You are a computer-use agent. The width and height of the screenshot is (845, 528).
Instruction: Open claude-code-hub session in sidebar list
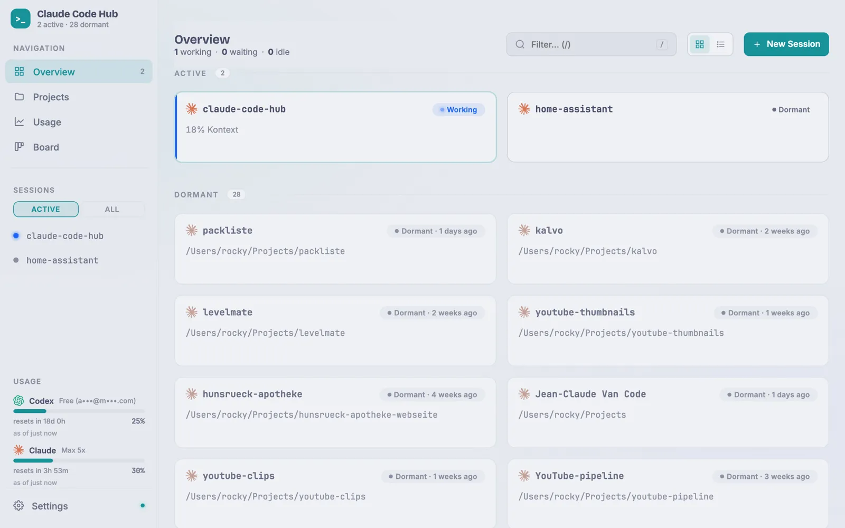click(x=79, y=236)
